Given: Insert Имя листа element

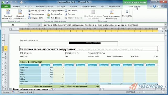Looking at the screenshot, I should pyautogui.click(x=71, y=11).
